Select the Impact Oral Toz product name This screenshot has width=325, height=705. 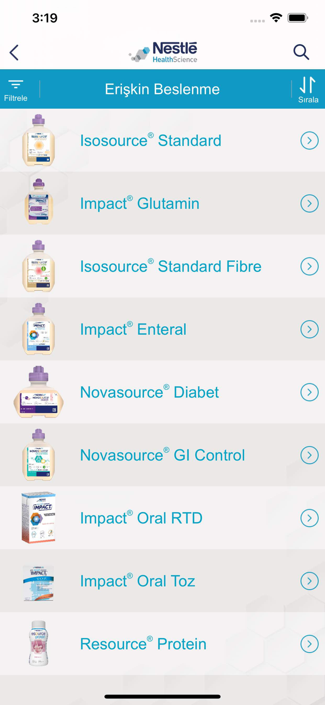coord(137,581)
